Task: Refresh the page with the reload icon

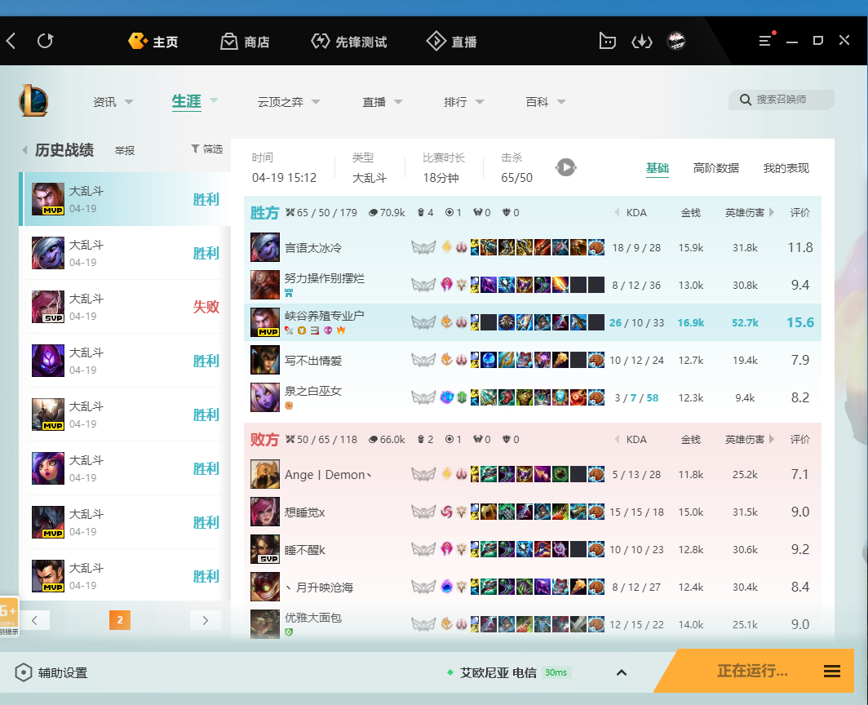Action: coord(46,41)
